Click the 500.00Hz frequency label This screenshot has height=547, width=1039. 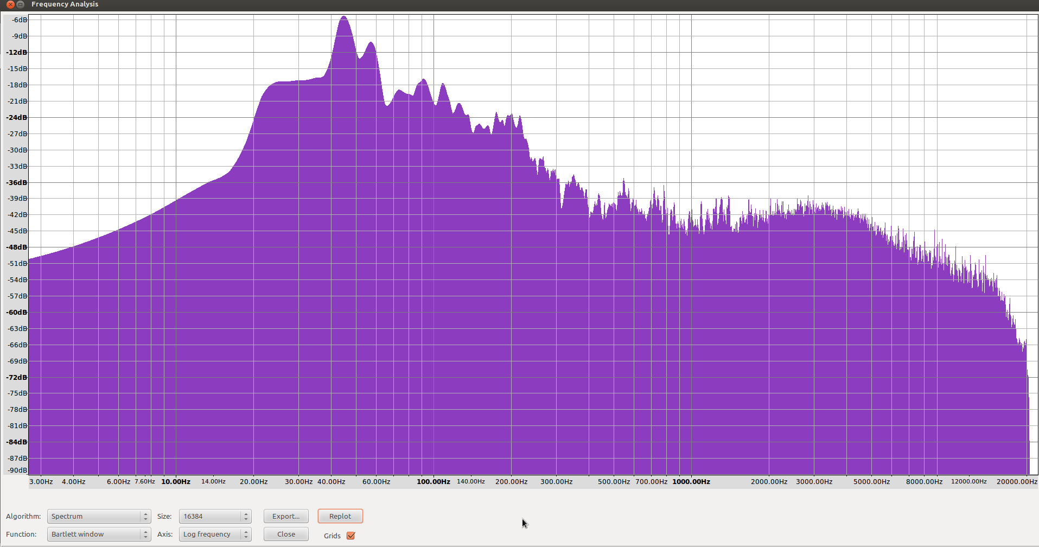614,481
